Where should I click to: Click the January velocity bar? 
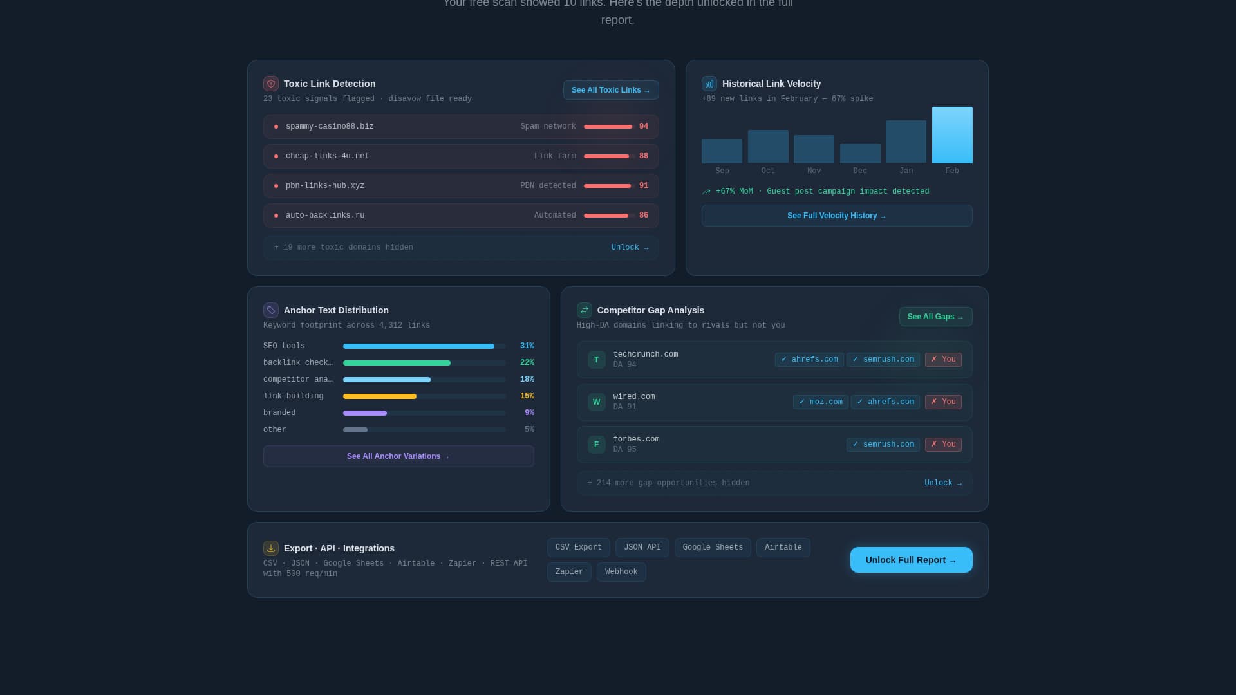tap(906, 142)
